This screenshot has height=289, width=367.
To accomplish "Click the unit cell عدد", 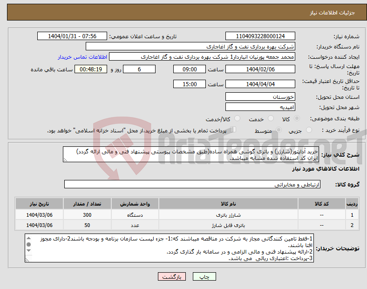I will coord(135,225).
